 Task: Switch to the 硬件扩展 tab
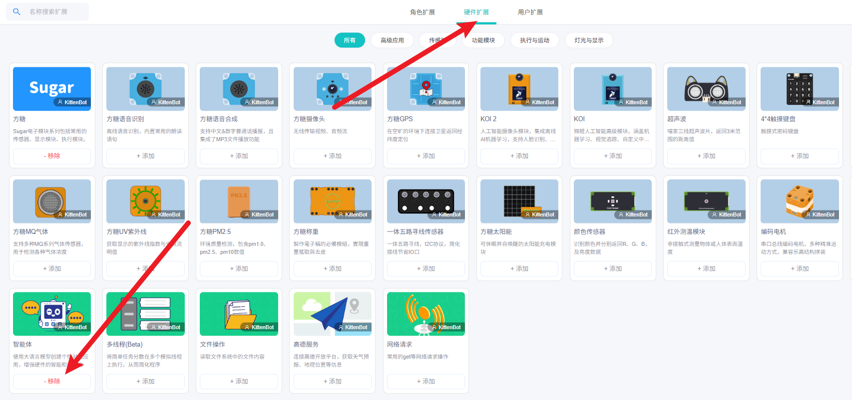(x=476, y=12)
